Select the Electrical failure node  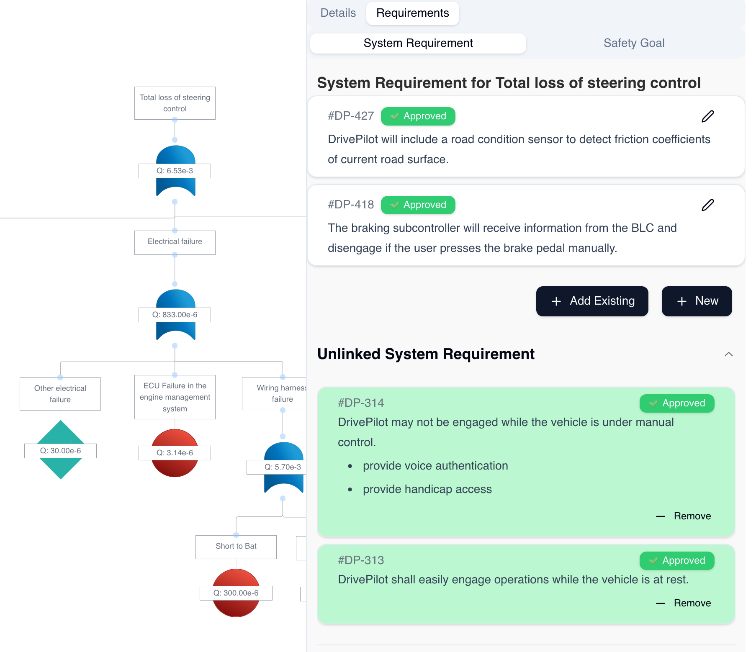coord(175,242)
